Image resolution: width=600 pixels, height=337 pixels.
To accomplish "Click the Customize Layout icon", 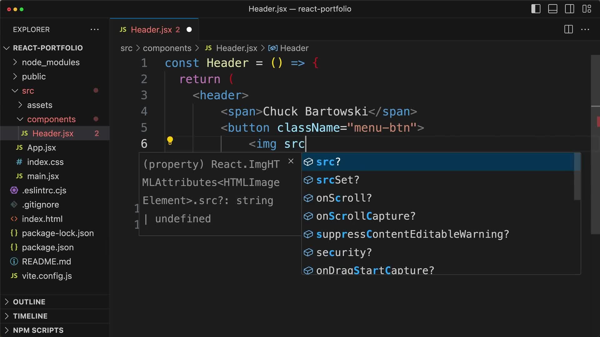I will coord(587,9).
